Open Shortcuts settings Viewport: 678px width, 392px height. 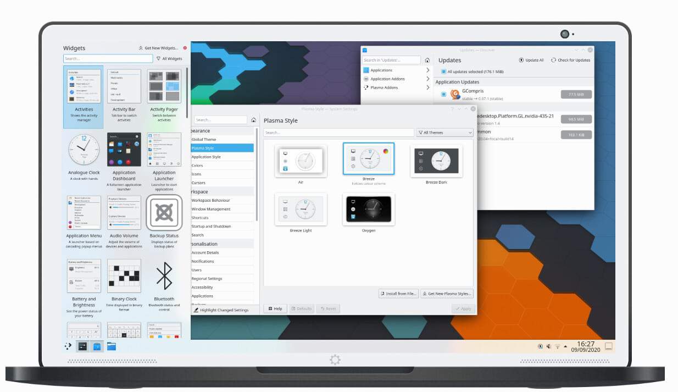[x=223, y=218]
